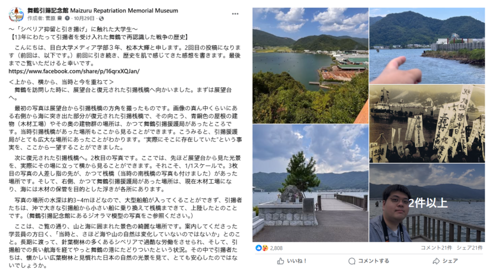491x272 pixels.
Task: Click the care emoji reaction icon
Action: point(265,248)
